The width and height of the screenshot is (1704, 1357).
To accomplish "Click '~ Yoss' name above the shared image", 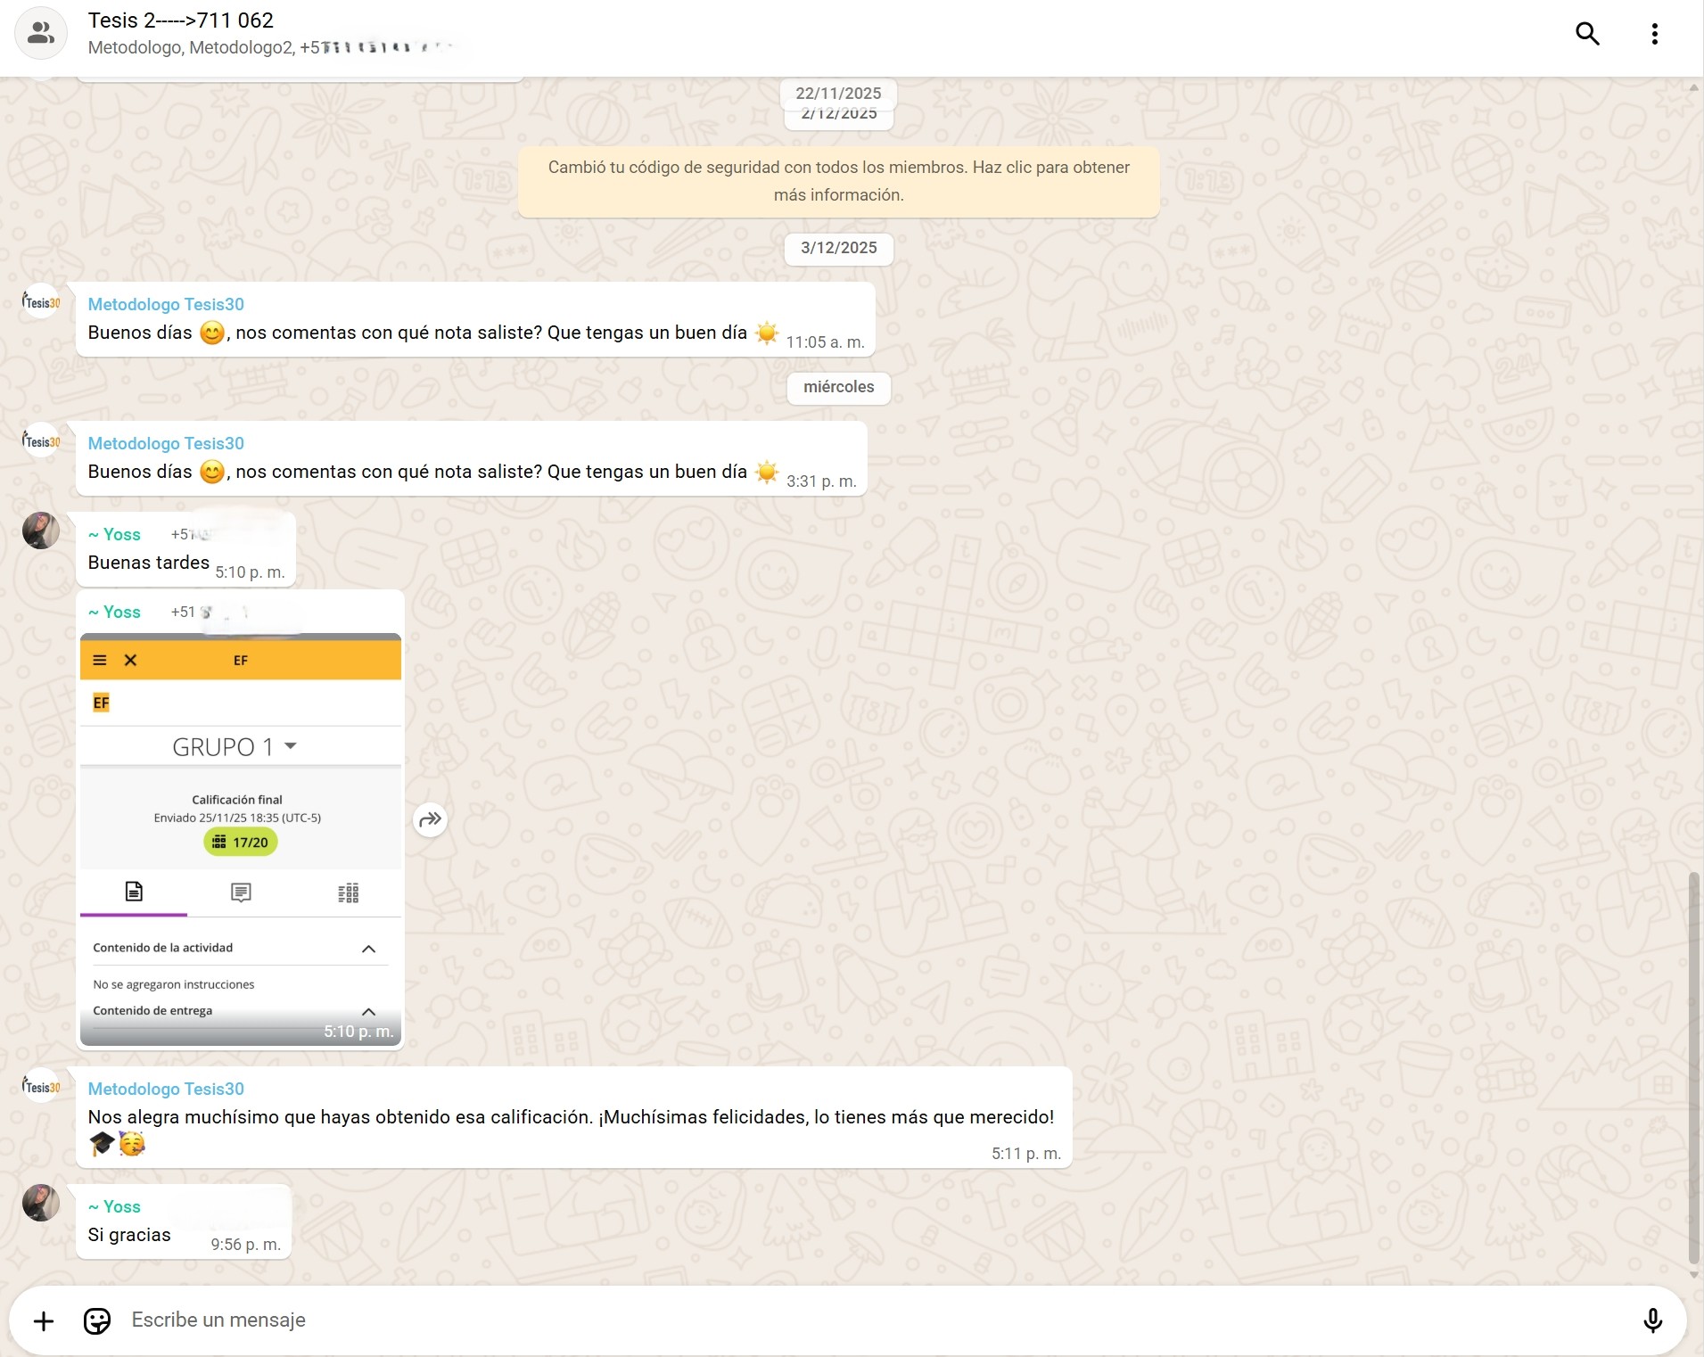I will 114,612.
